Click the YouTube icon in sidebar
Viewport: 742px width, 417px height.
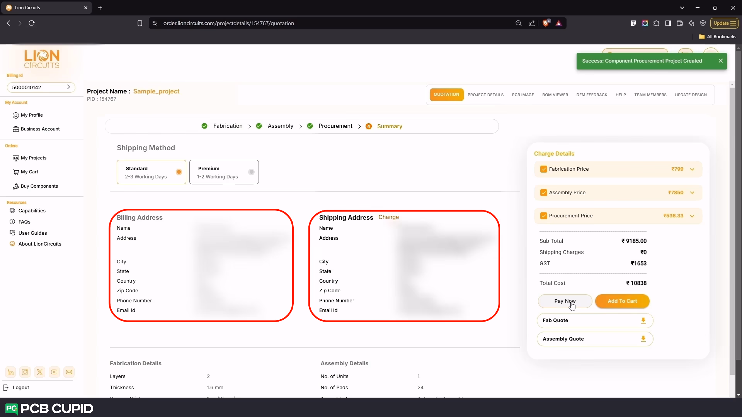click(54, 372)
